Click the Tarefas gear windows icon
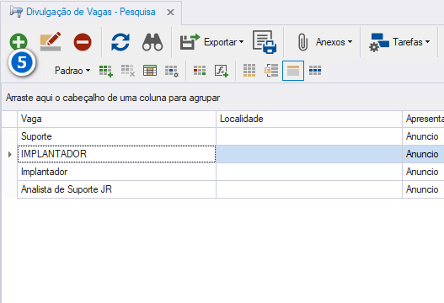Image resolution: width=444 pixels, height=303 pixels. click(379, 42)
